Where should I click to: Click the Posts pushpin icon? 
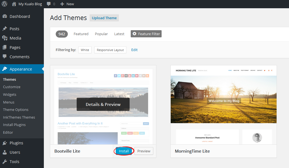(5, 29)
